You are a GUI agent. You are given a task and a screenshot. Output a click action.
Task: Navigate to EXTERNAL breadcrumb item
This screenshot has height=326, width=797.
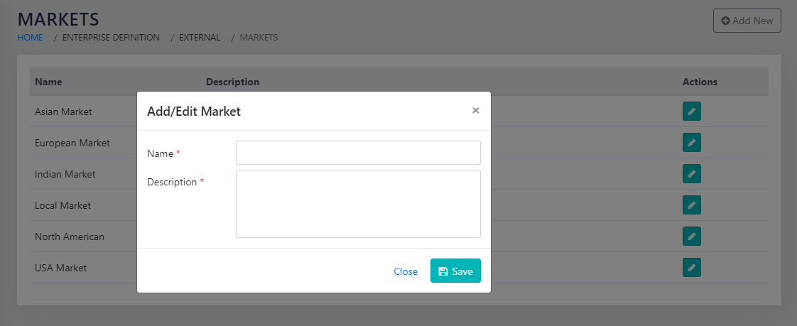[200, 38]
